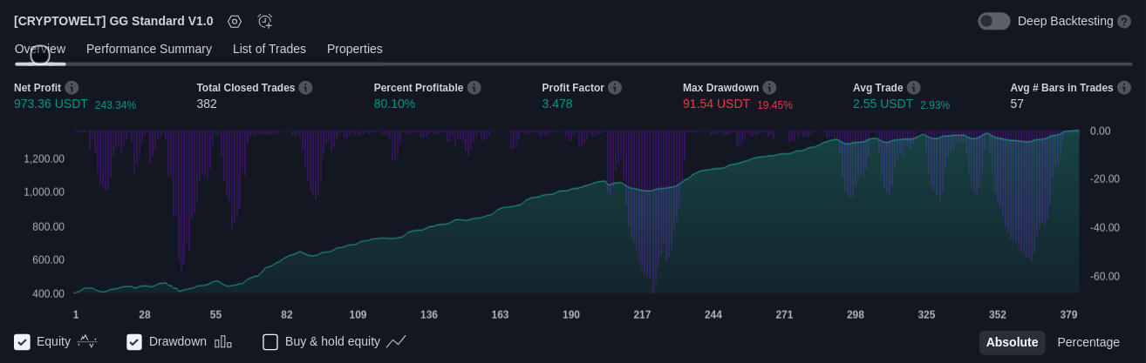Screen dimensions: 1146x363
Task: Go to the Properties tab
Action: pyautogui.click(x=355, y=49)
